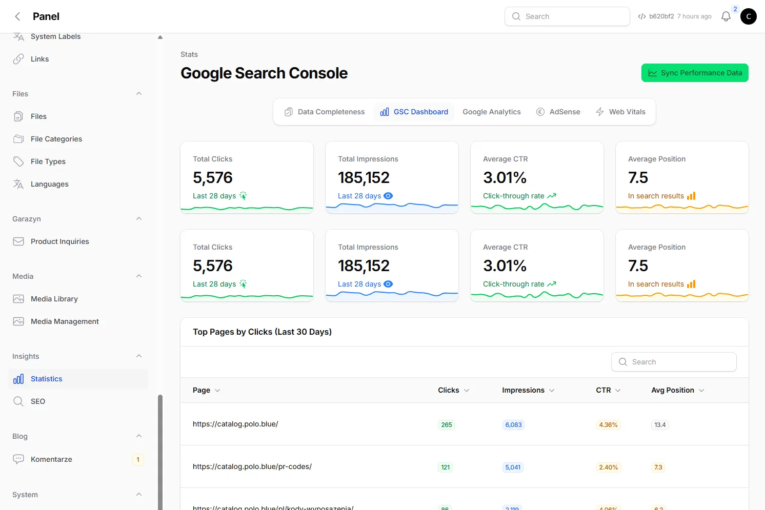
Task: Click the AdSense euro coin icon
Action: [540, 112]
